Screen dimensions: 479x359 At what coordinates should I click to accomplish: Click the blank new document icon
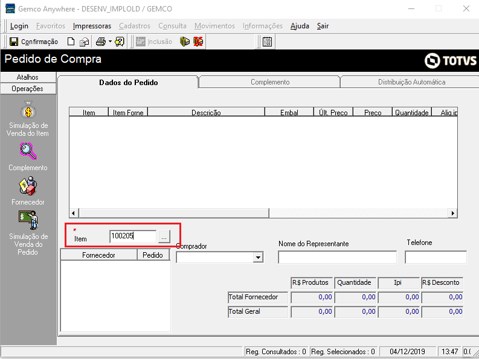[x=71, y=42]
